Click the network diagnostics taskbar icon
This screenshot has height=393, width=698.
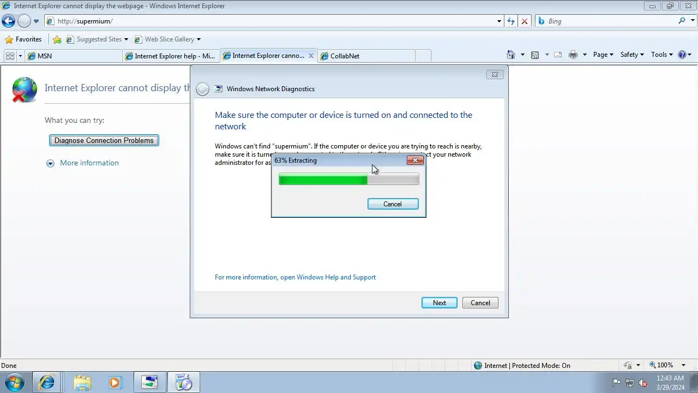[x=149, y=383]
